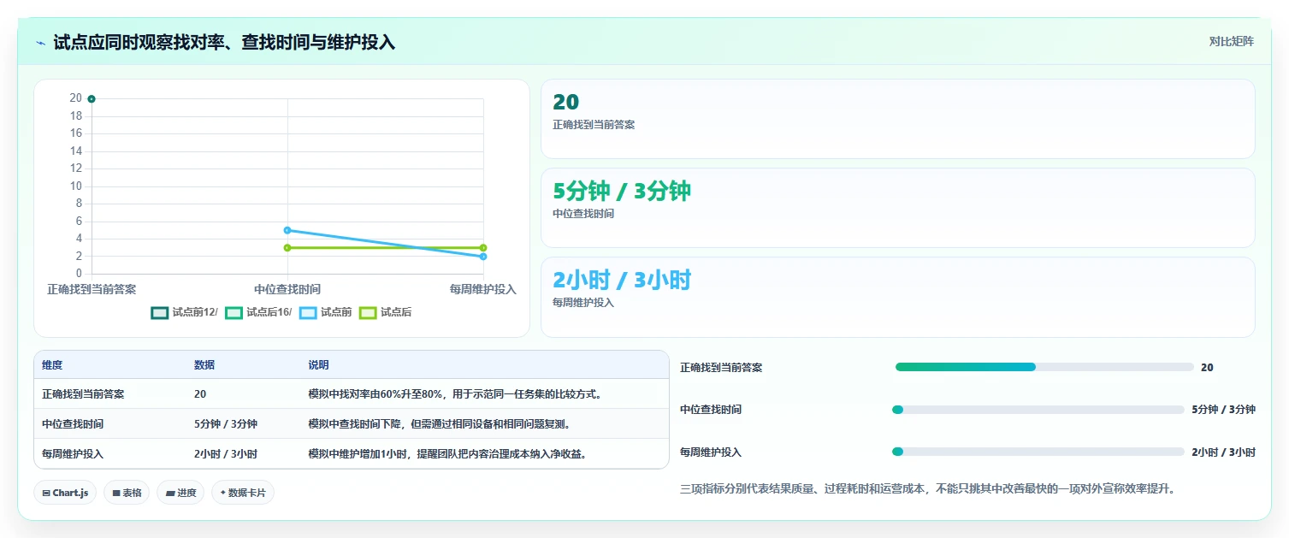Click the lime green 试点后 legend swatch
The height and width of the screenshot is (538, 1289).
pyautogui.click(x=368, y=312)
